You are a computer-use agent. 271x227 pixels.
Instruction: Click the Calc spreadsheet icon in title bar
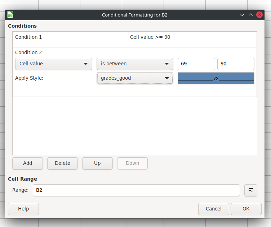click(x=10, y=15)
